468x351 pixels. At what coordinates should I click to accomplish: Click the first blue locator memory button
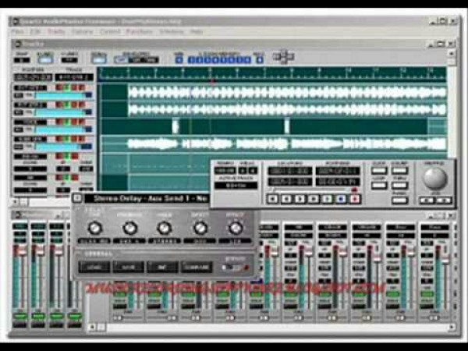pyautogui.click(x=191, y=60)
